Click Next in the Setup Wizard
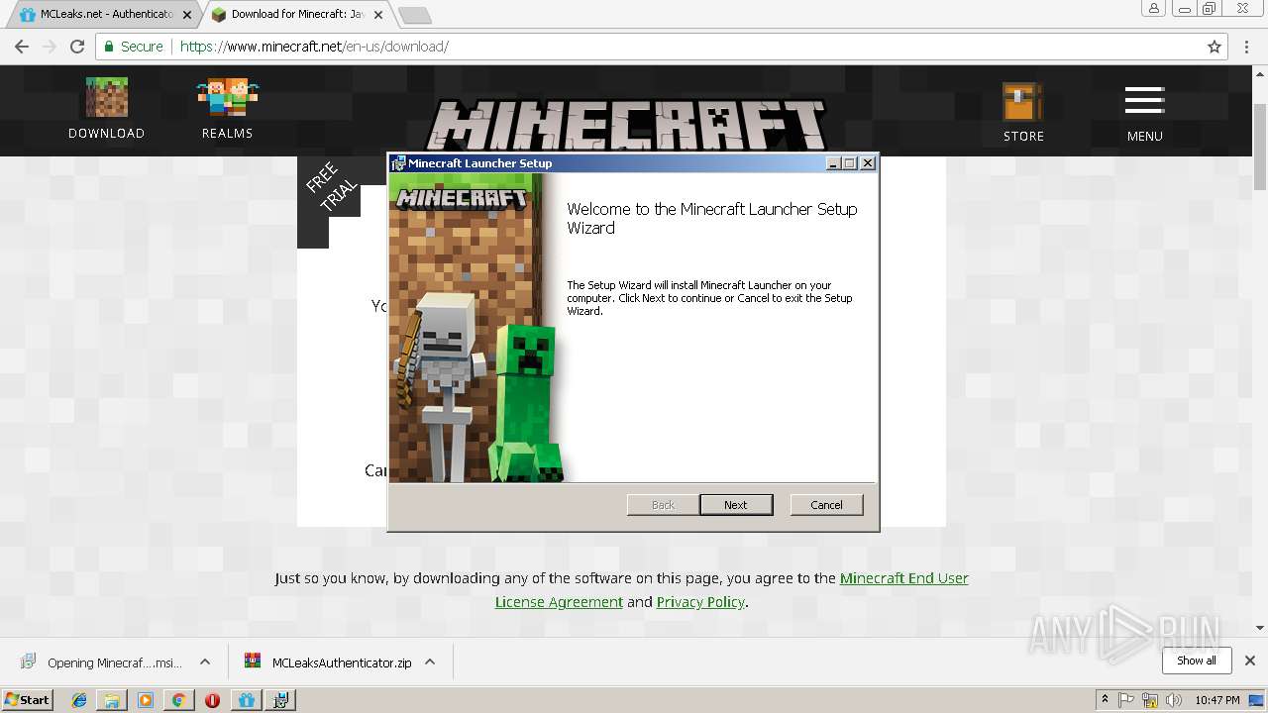 736,505
